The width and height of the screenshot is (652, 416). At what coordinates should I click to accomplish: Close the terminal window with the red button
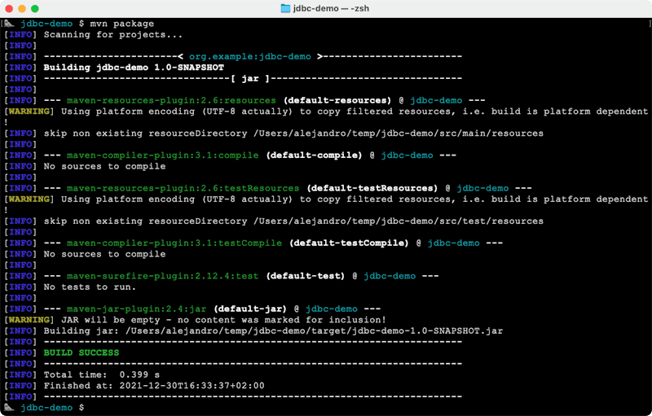tap(10, 8)
